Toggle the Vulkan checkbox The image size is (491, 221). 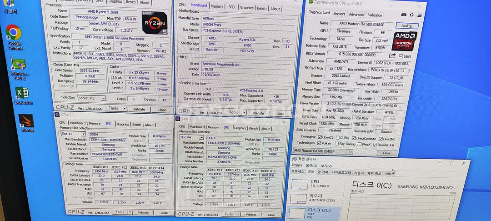pos(319,143)
